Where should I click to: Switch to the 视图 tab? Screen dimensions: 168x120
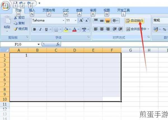107,10
